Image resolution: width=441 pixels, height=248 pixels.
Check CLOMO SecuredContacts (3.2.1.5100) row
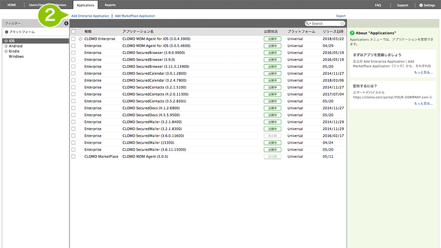click(x=73, y=87)
